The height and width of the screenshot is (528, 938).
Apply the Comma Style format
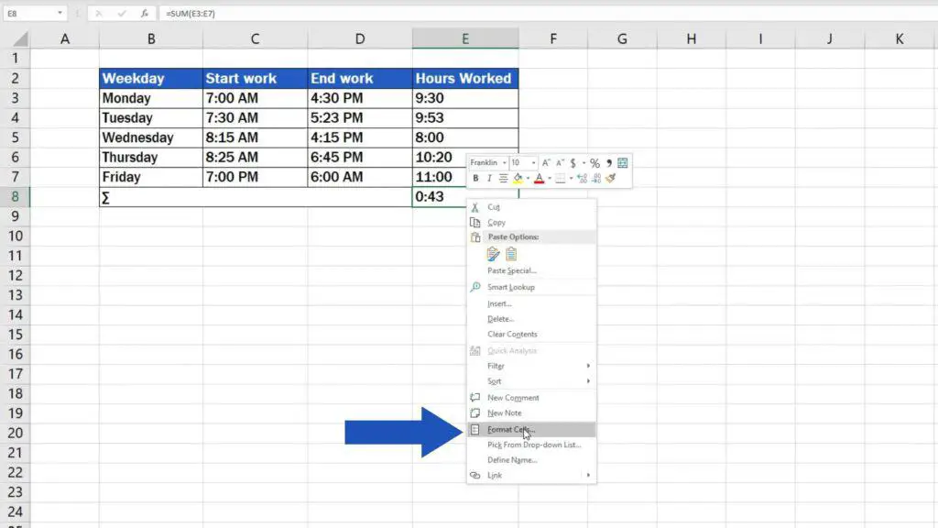click(609, 163)
